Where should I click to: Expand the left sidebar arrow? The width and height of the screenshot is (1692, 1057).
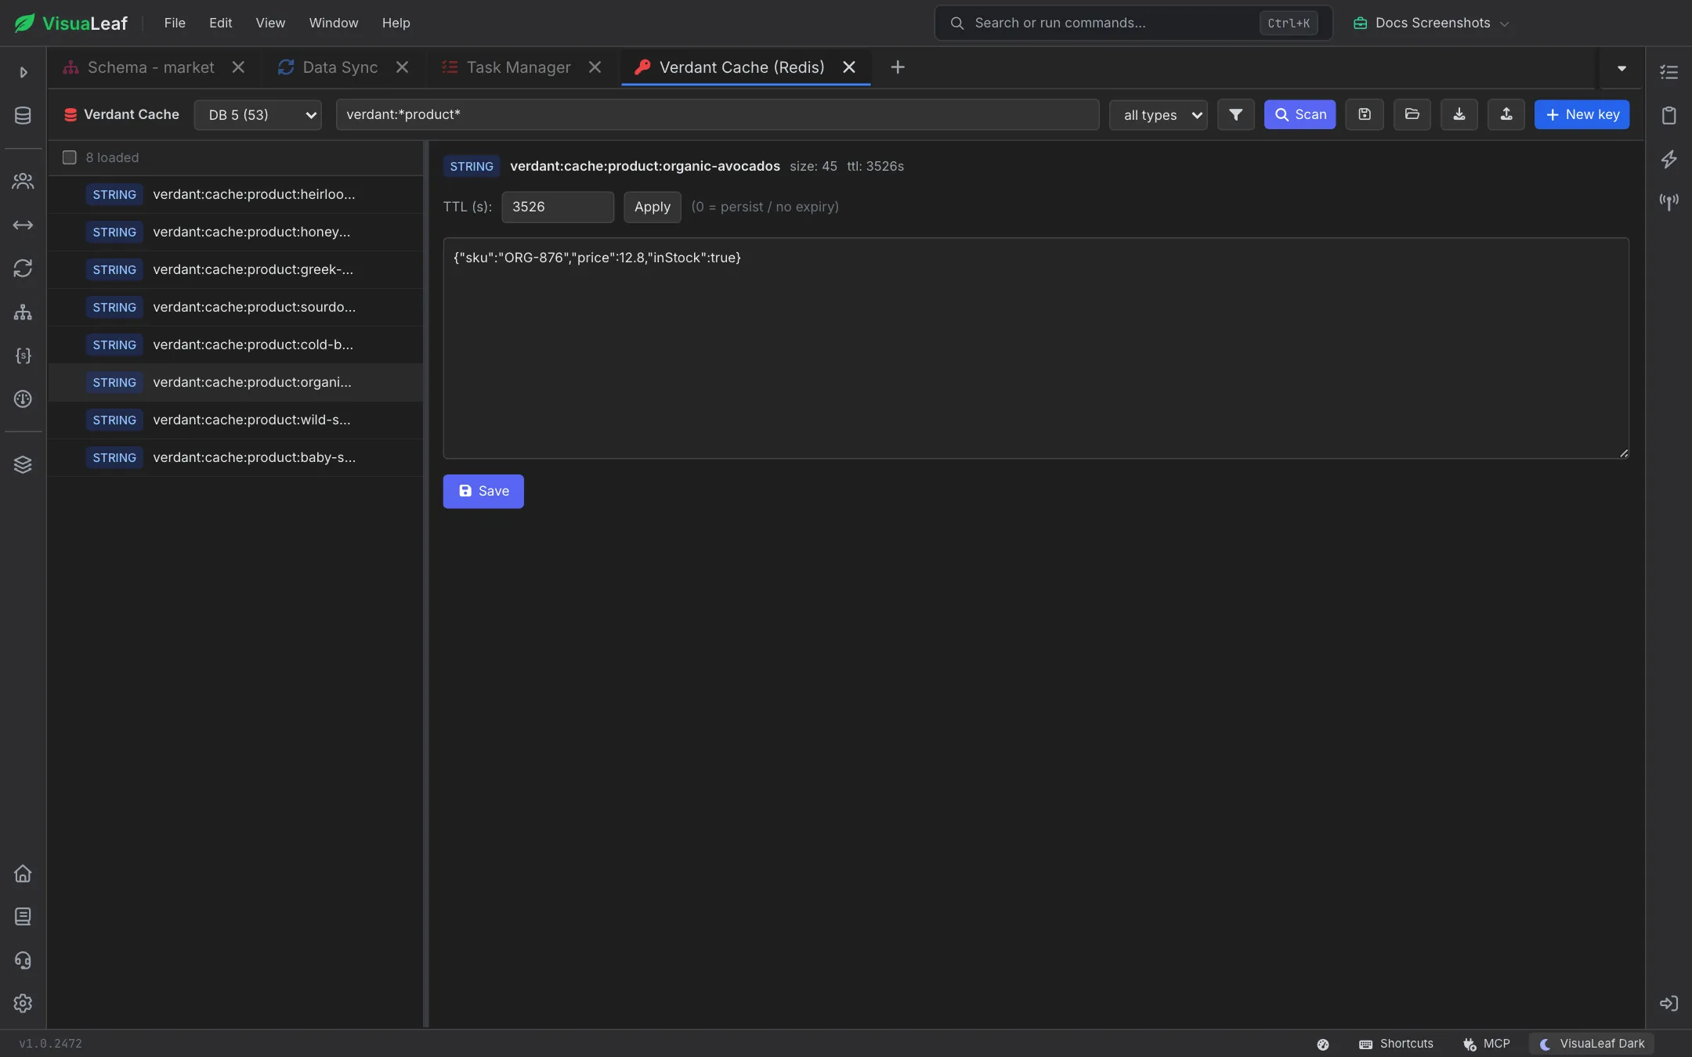(x=23, y=72)
